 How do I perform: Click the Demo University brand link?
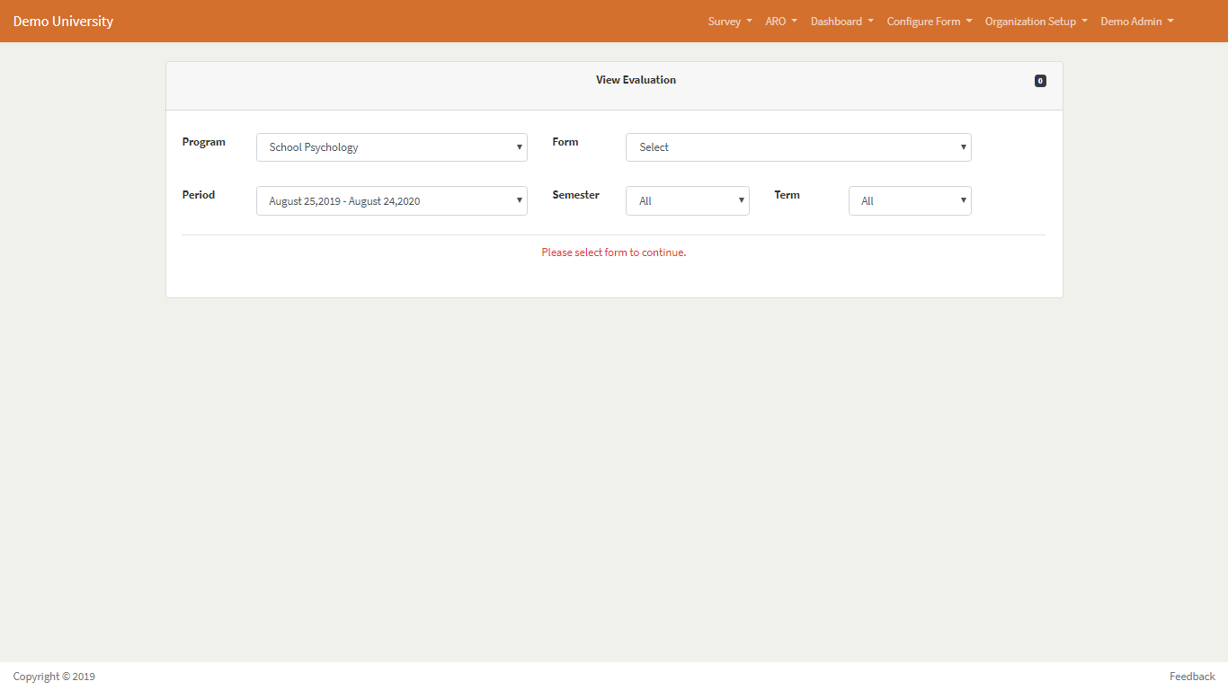click(x=63, y=22)
